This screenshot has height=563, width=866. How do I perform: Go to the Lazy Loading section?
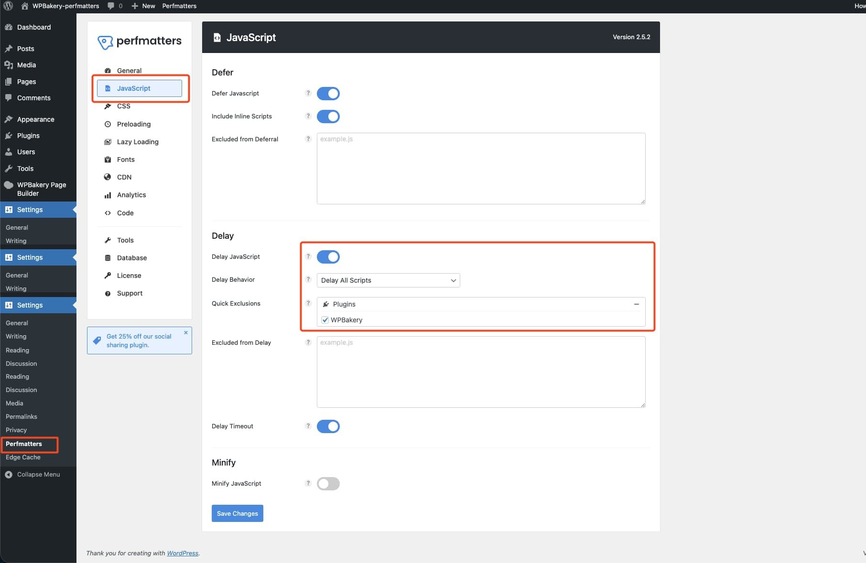[137, 141]
